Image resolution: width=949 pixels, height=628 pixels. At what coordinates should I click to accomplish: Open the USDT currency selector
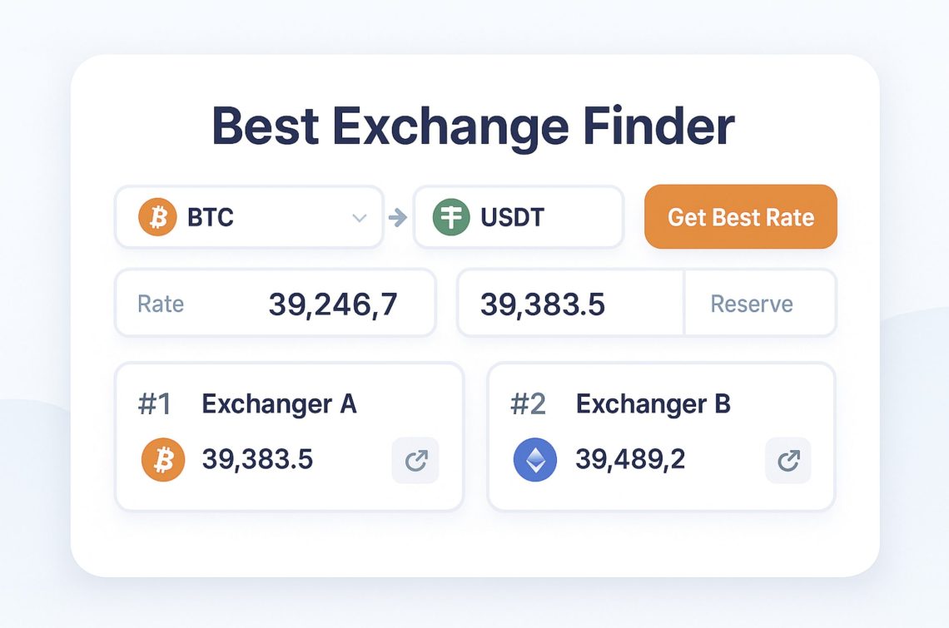pyautogui.click(x=519, y=217)
